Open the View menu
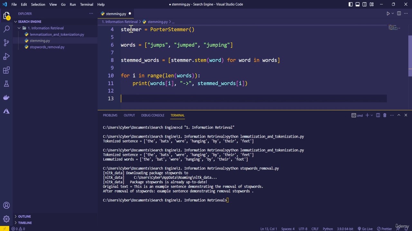The width and height of the screenshot is (412, 231). coord(53,4)
